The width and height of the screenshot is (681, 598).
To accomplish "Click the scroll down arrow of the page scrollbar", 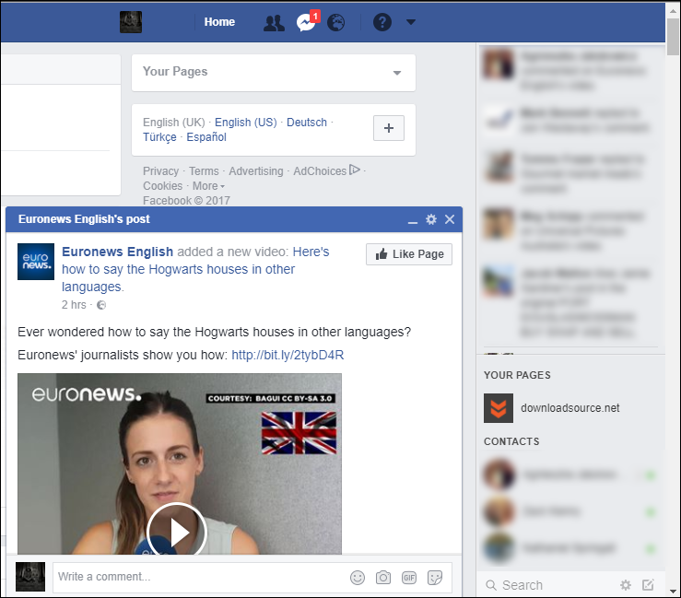I will (x=674, y=591).
